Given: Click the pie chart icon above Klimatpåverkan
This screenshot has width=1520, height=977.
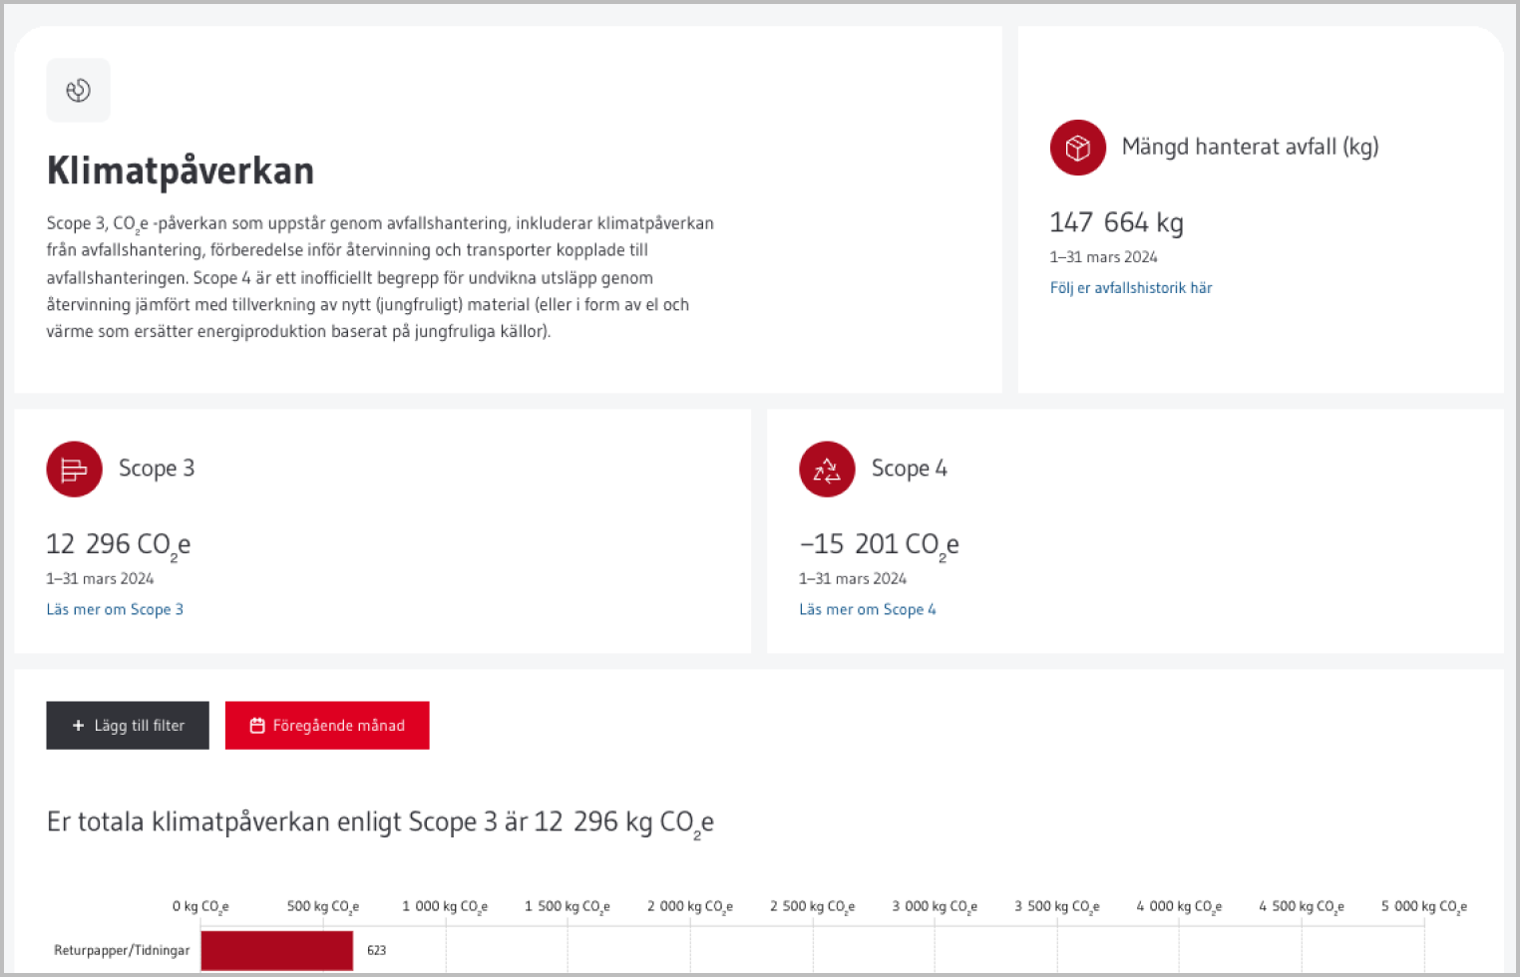Looking at the screenshot, I should [78, 91].
